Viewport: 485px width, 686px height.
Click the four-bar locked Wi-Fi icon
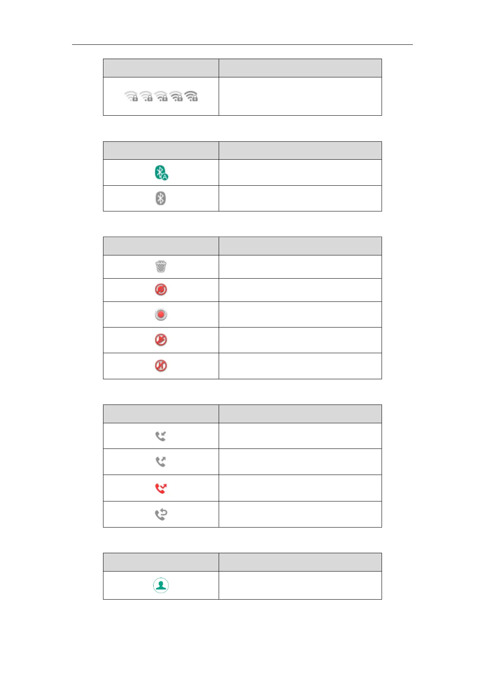click(176, 96)
